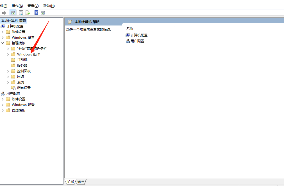Click the 系统 folder icon

pos(13,82)
